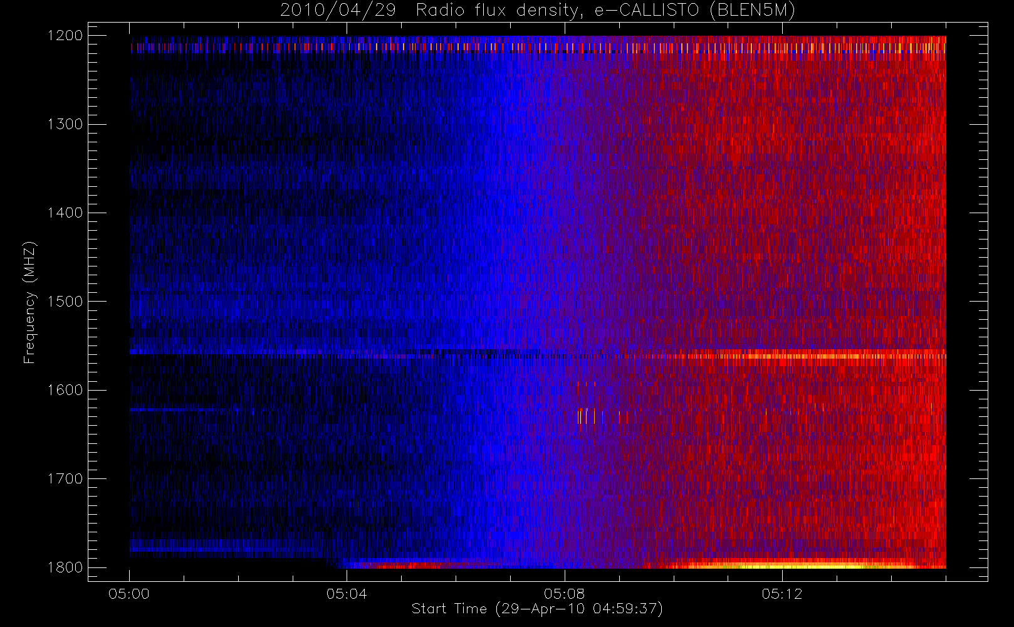Select the 1300 frequency tick label
Viewport: 1014px width, 627px height.
tap(65, 124)
